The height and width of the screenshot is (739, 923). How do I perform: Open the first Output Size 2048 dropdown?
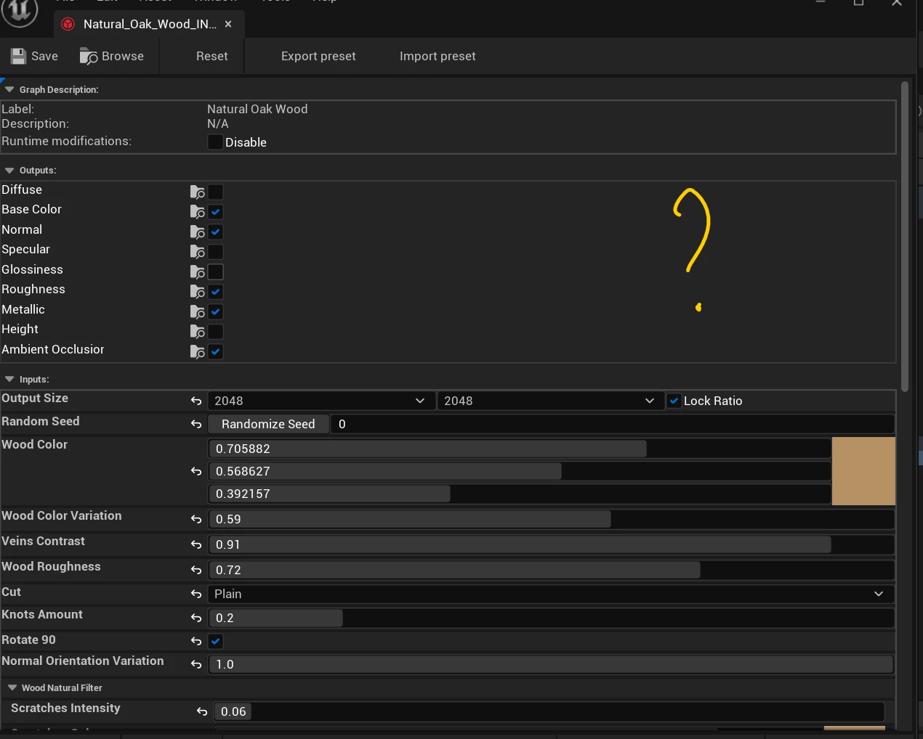(321, 401)
